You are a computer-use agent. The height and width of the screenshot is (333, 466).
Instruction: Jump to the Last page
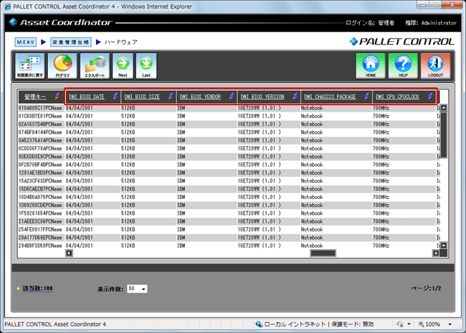[146, 66]
